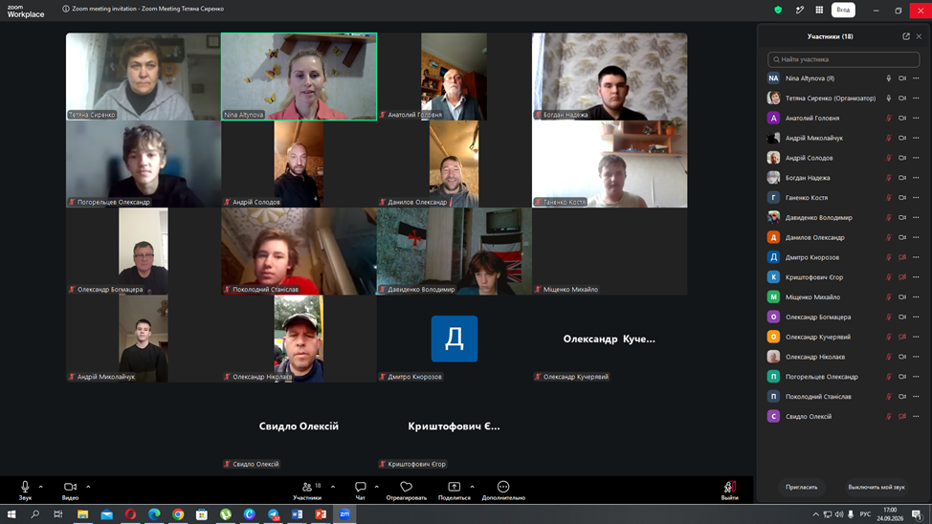The width and height of the screenshot is (932, 524).
Task: Expand video options arrow next to Видео
Action: (x=88, y=487)
